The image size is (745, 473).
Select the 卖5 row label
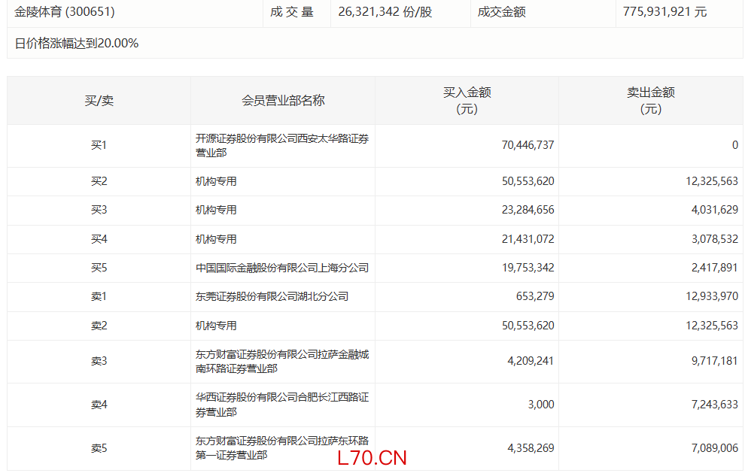99,448
